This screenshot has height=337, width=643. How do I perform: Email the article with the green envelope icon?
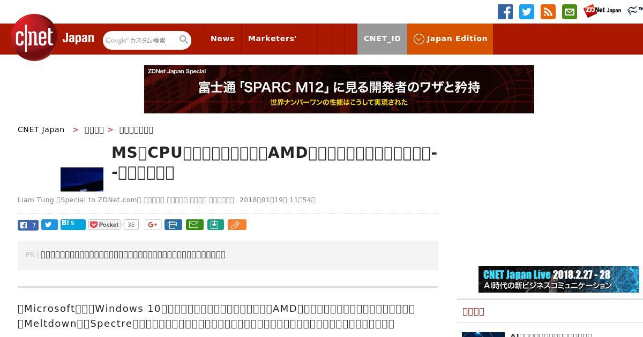[195, 225]
